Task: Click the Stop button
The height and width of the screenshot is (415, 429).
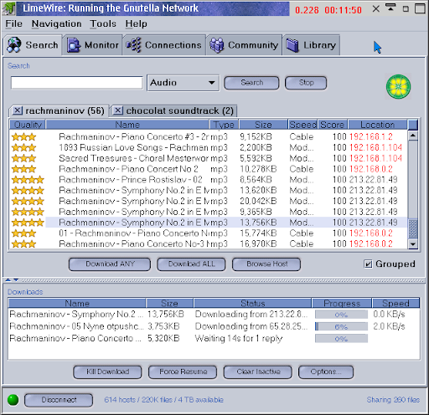Action: coord(306,83)
